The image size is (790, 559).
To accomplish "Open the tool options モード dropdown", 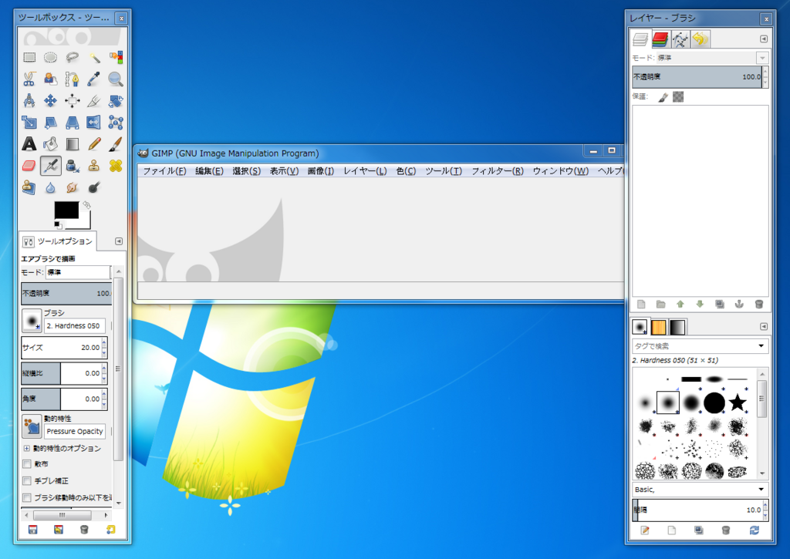I will tap(78, 272).
